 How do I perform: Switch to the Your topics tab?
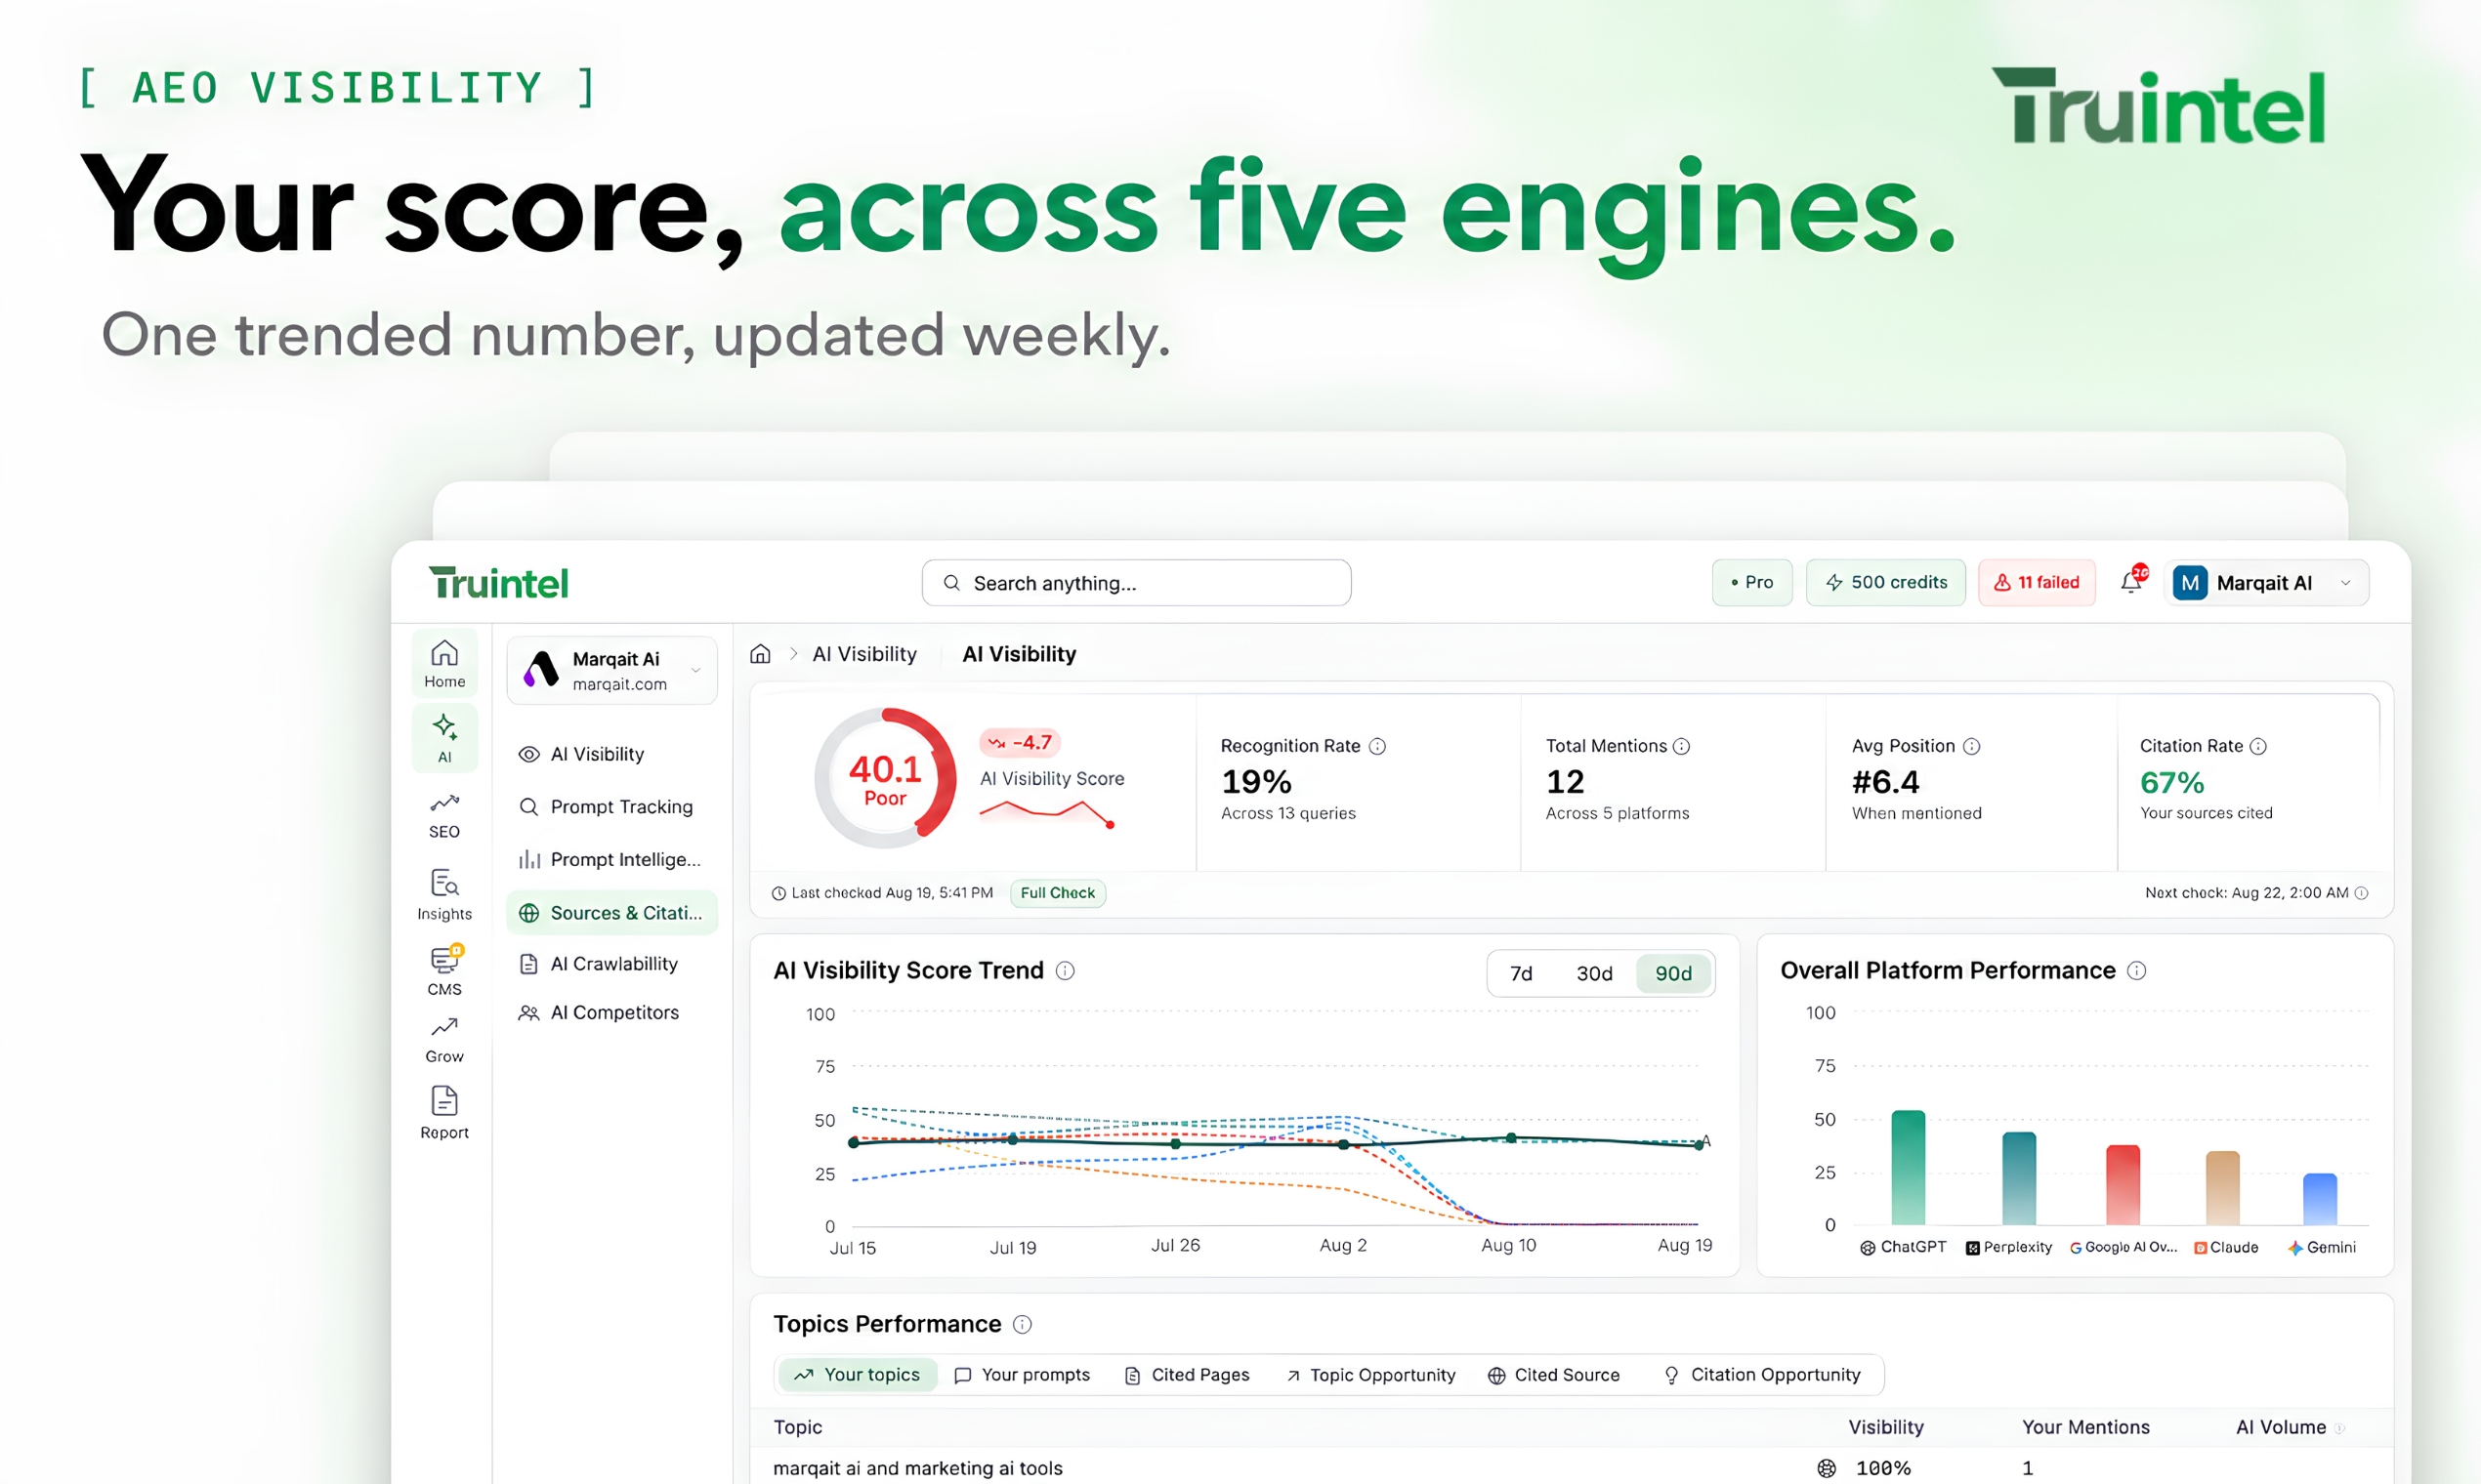click(858, 1375)
